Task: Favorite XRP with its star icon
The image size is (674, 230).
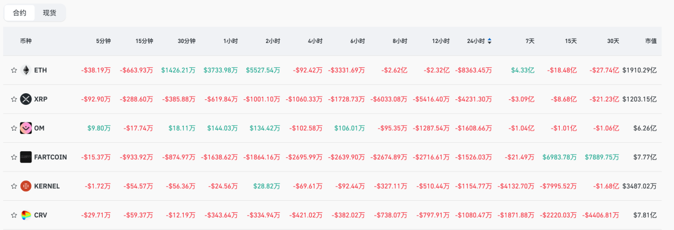Action: [x=14, y=99]
